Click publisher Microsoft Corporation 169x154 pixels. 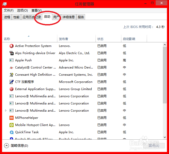76,82
